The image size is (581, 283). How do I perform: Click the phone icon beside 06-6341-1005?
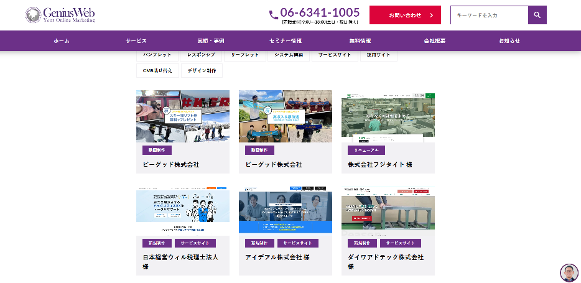click(x=274, y=14)
